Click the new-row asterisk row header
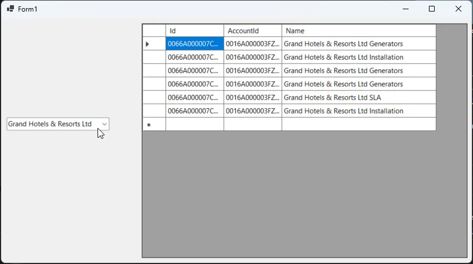473x264 pixels. 154,124
